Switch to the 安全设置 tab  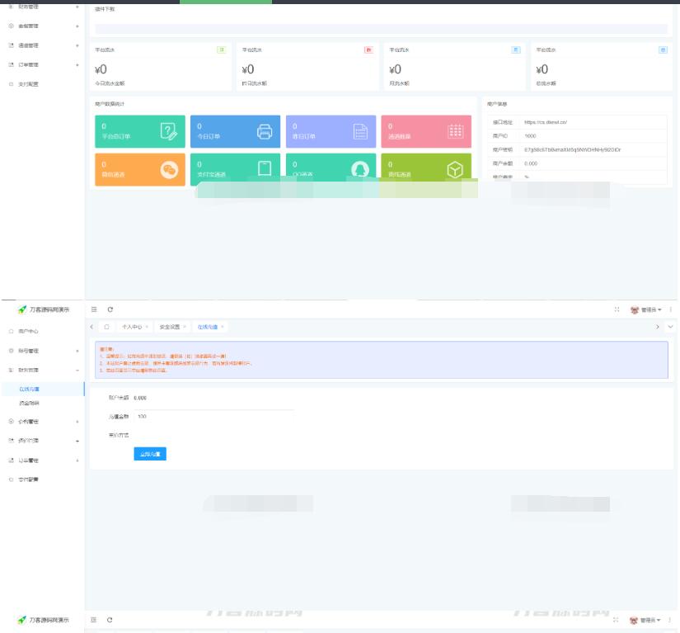pyautogui.click(x=169, y=327)
